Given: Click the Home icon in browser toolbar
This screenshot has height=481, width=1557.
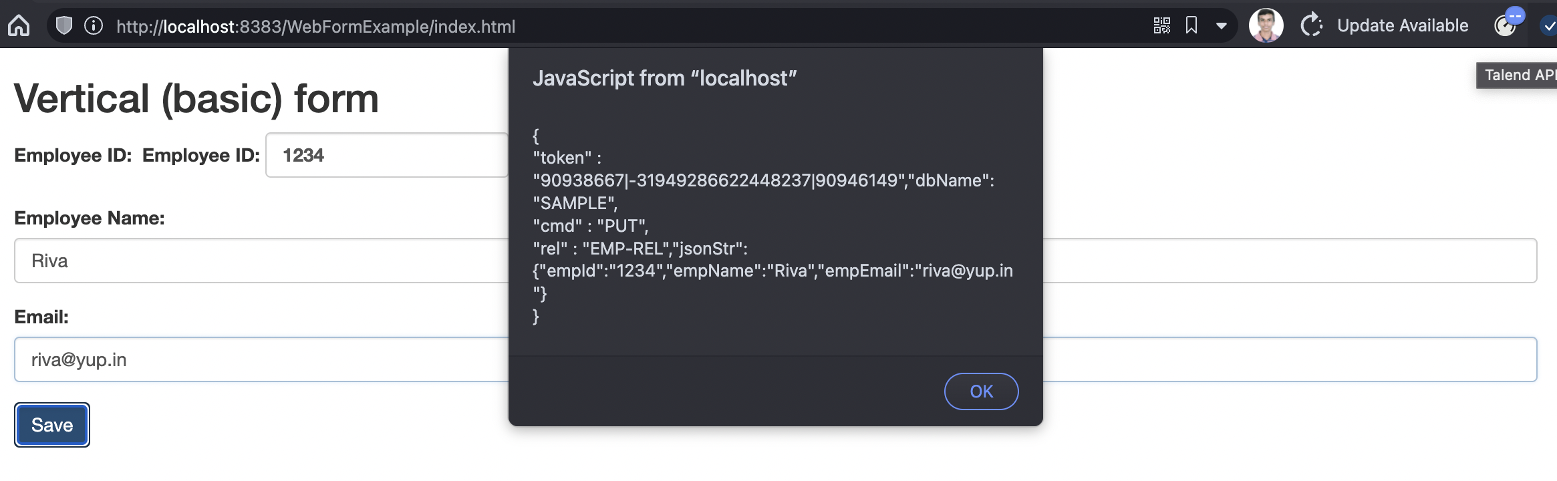Looking at the screenshot, I should 20,25.
